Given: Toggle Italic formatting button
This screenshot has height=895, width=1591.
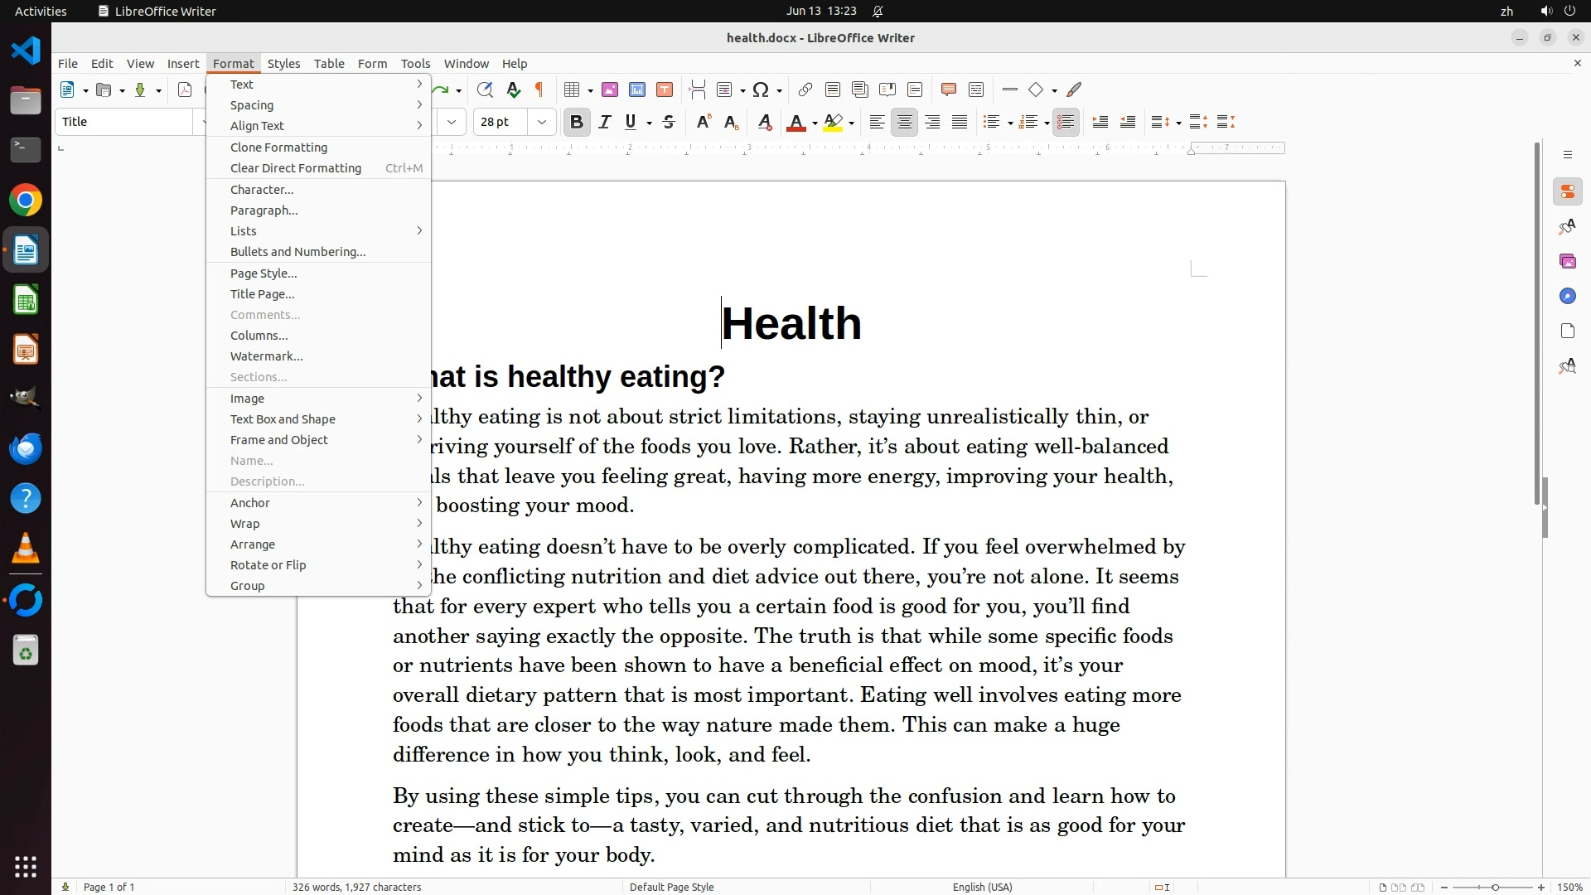Looking at the screenshot, I should pyautogui.click(x=604, y=123).
